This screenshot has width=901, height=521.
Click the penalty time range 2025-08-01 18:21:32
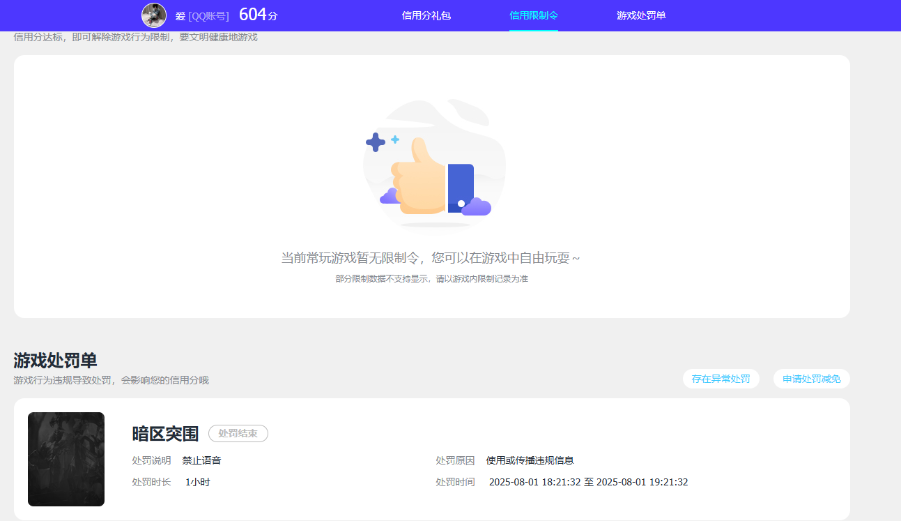[589, 482]
